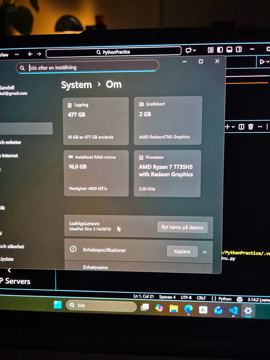270x360 pixels.
Task: Open Outlook from the taskbar
Action: pyautogui.click(x=218, y=310)
